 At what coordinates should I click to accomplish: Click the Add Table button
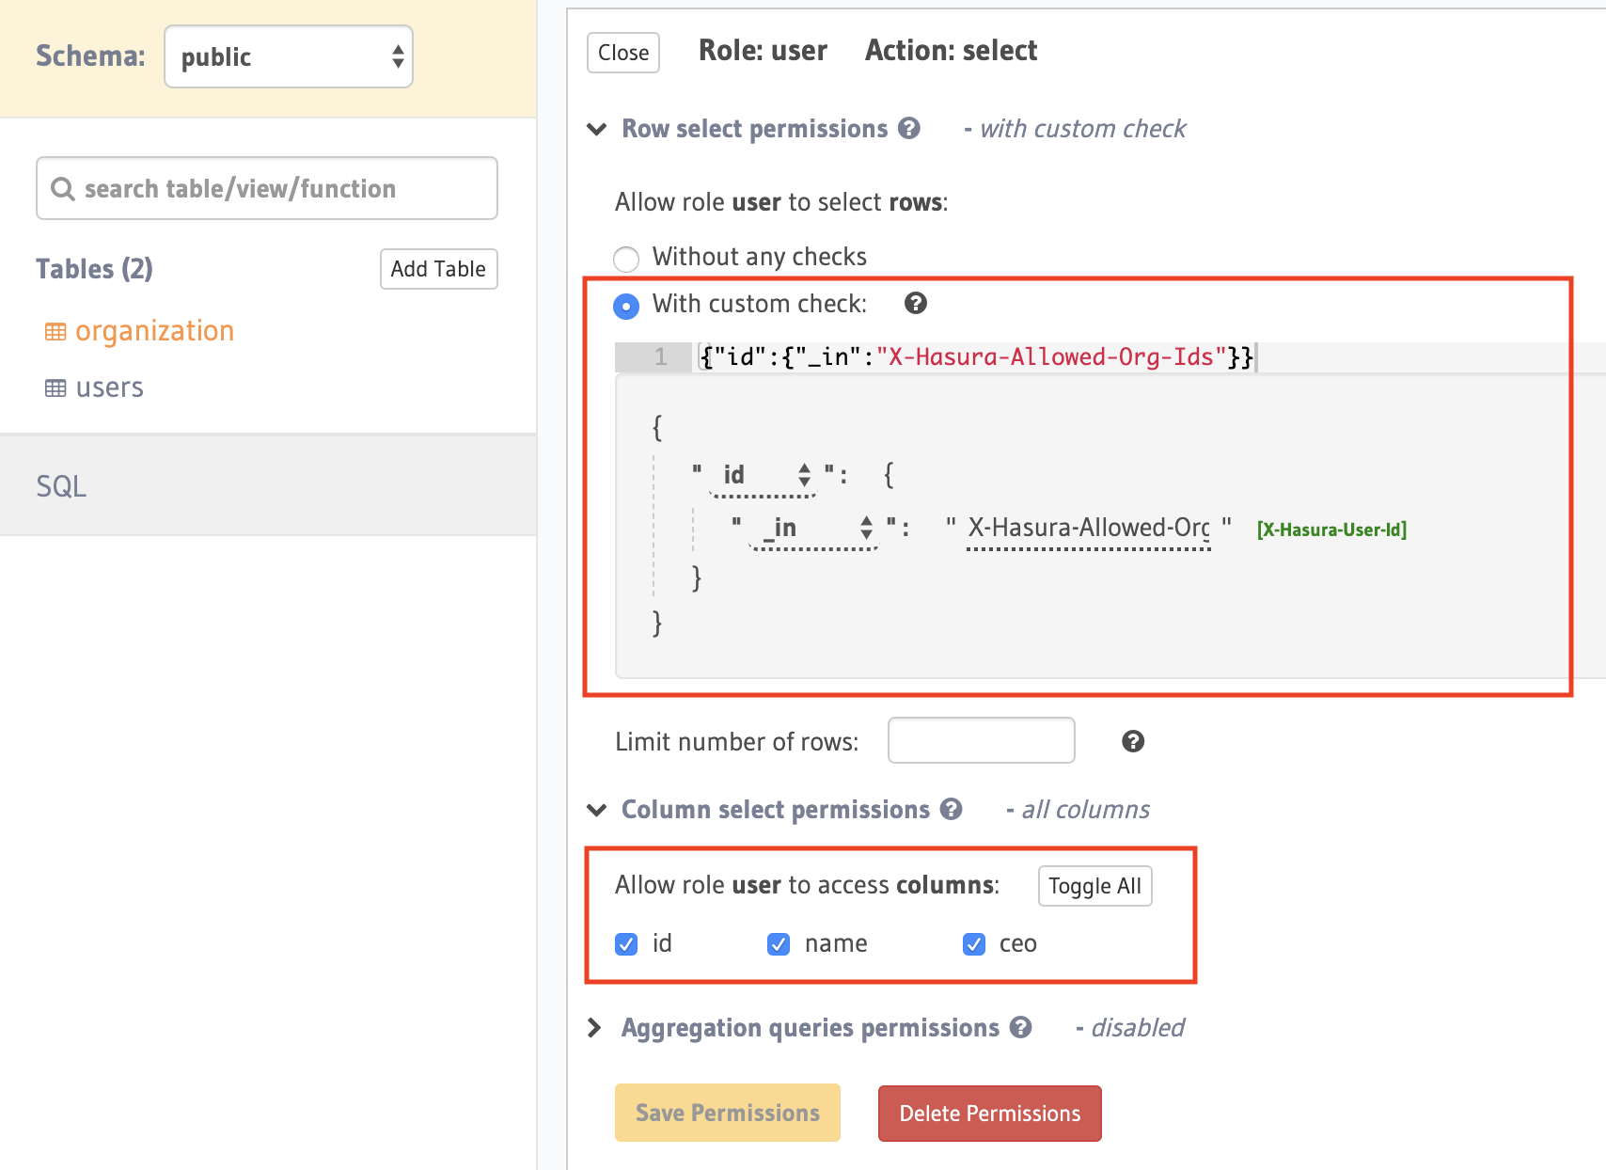pyautogui.click(x=438, y=269)
